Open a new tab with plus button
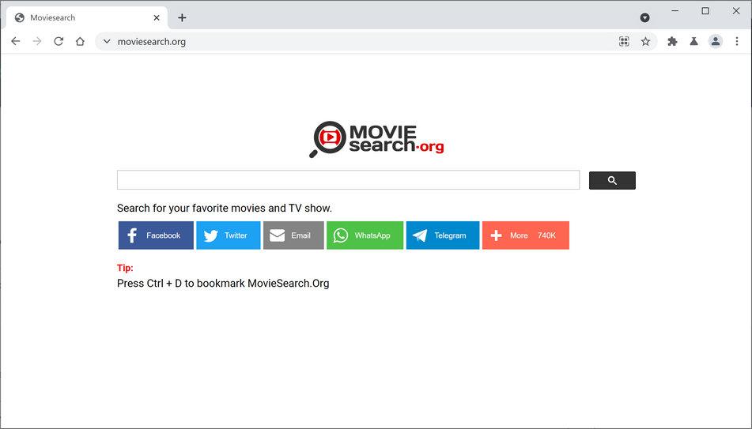 pyautogui.click(x=182, y=17)
